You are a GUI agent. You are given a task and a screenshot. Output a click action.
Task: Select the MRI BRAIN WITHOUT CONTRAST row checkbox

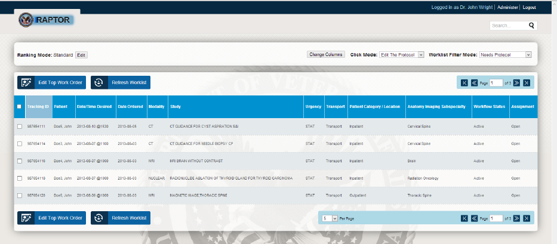click(x=20, y=161)
